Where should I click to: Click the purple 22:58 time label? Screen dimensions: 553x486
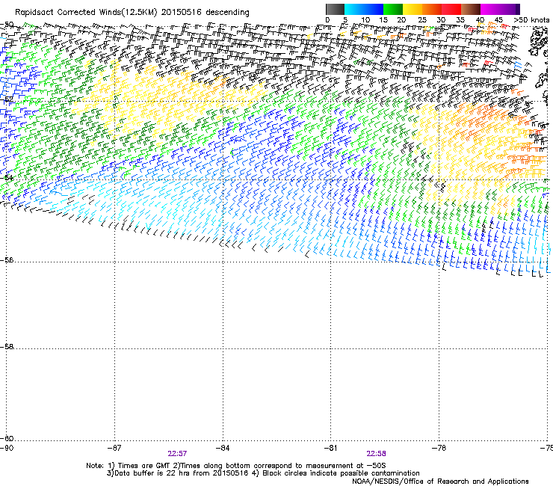coord(376,454)
